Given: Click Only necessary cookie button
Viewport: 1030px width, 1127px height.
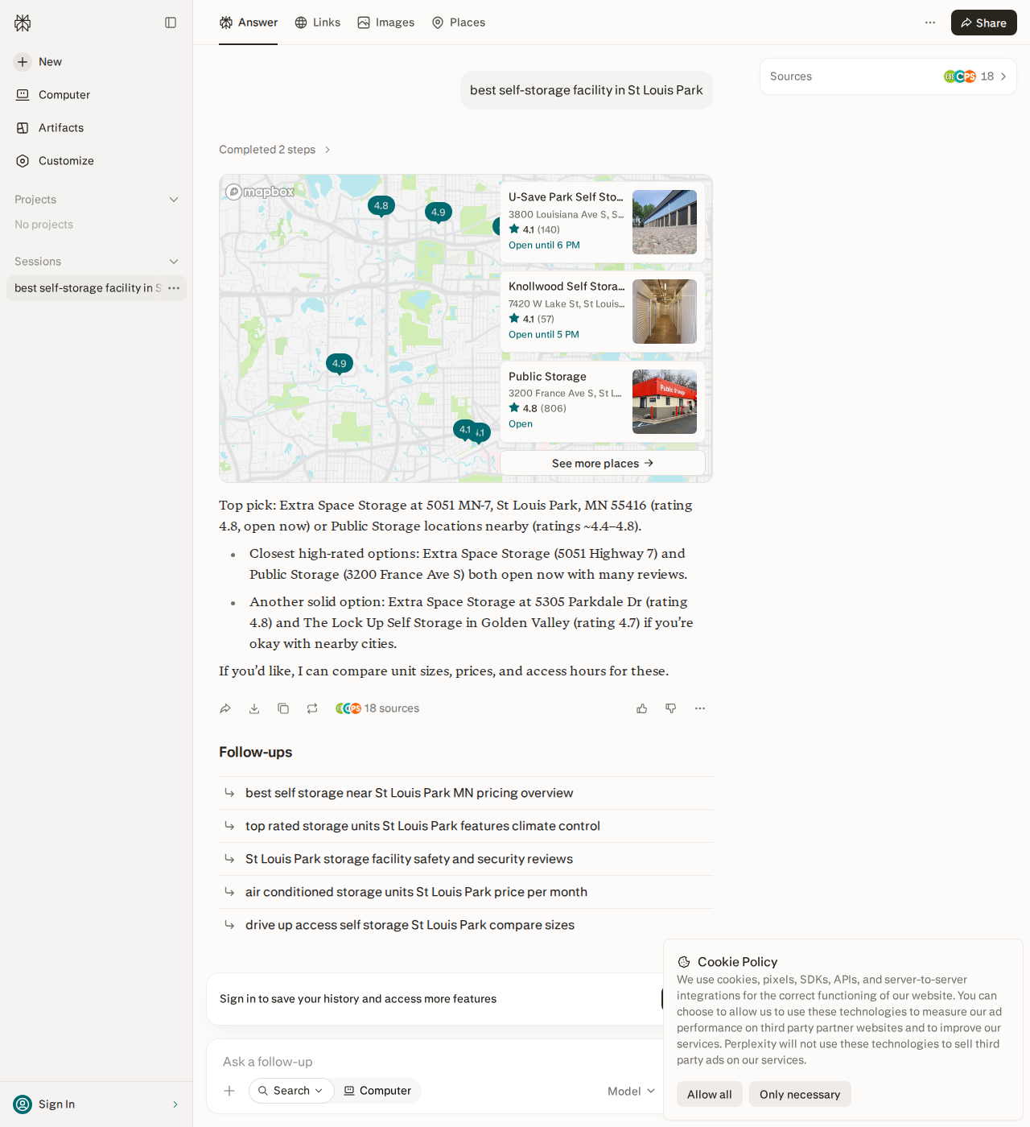Looking at the screenshot, I should 800,1094.
